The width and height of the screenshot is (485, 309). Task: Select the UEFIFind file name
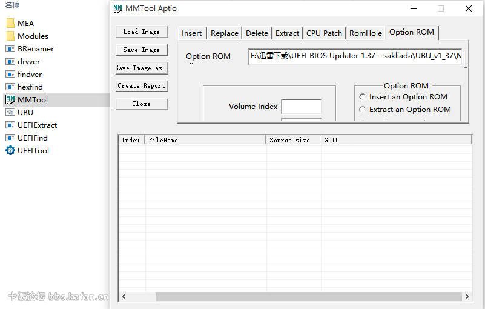pyautogui.click(x=33, y=138)
